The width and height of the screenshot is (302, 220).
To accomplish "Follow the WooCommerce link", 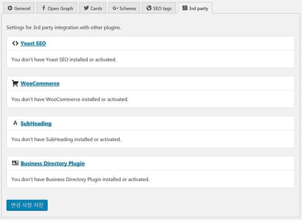I will (x=39, y=83).
